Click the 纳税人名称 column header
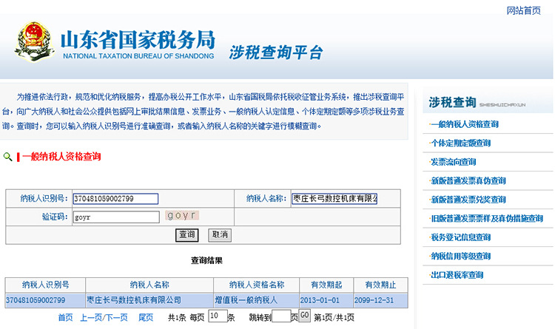555x329 pixels. (149, 285)
